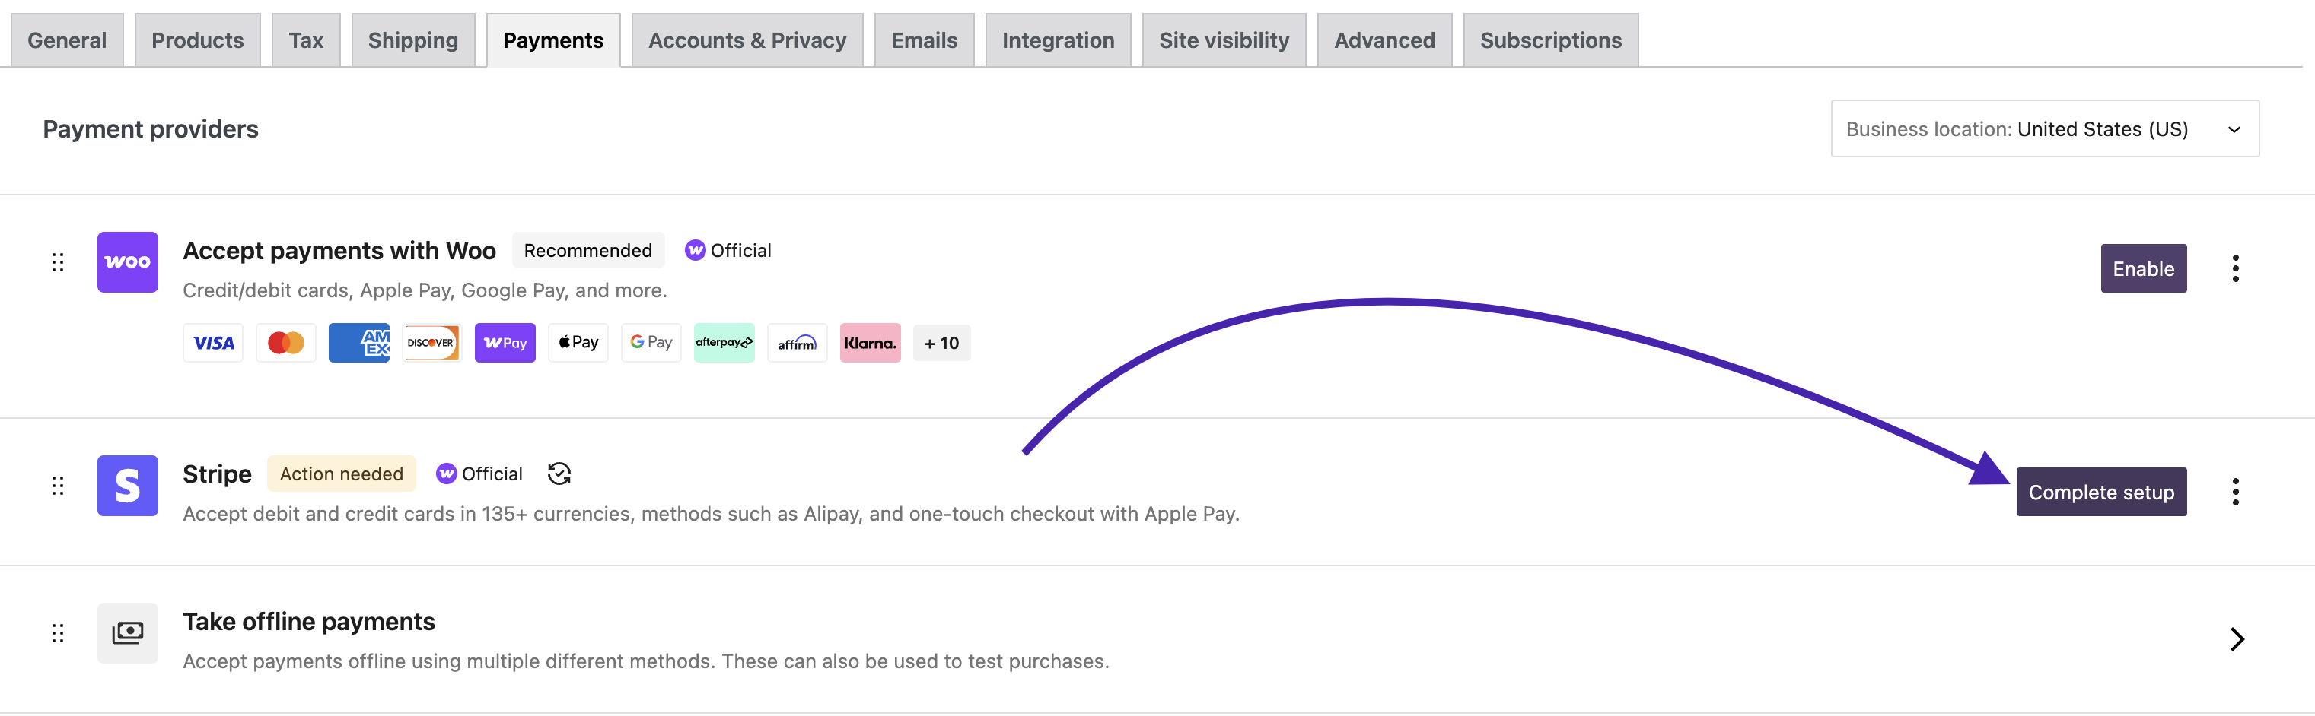
Task: Click the Discover card icon
Action: tap(431, 342)
